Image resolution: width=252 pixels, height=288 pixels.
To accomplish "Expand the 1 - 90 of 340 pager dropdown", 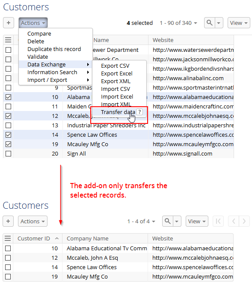I will pyautogui.click(x=178, y=23).
